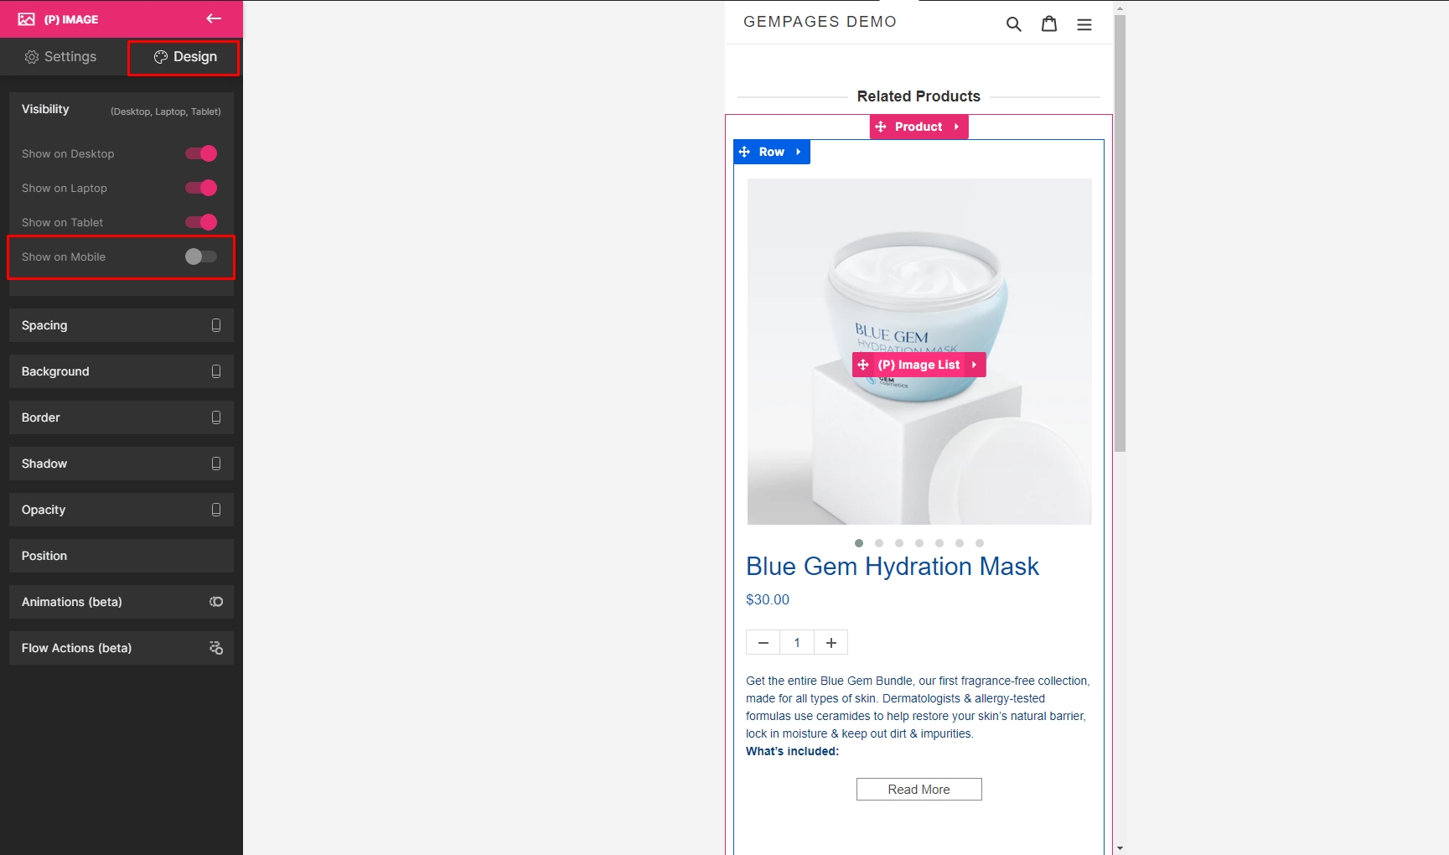Image resolution: width=1449 pixels, height=855 pixels.
Task: Click the What's included: text
Action: pyautogui.click(x=792, y=751)
